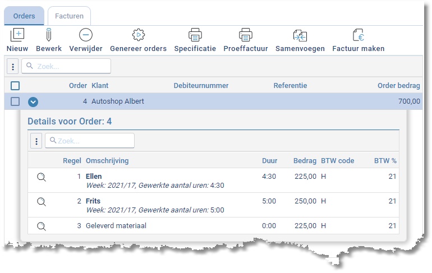Sort details by Omschrijving column
The width and height of the screenshot is (432, 273).
click(x=107, y=161)
